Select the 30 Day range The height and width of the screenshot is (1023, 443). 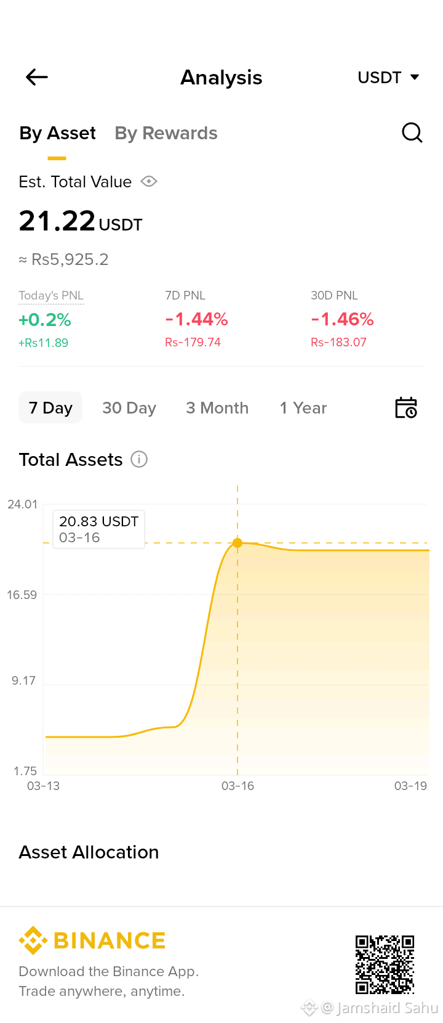[129, 408]
